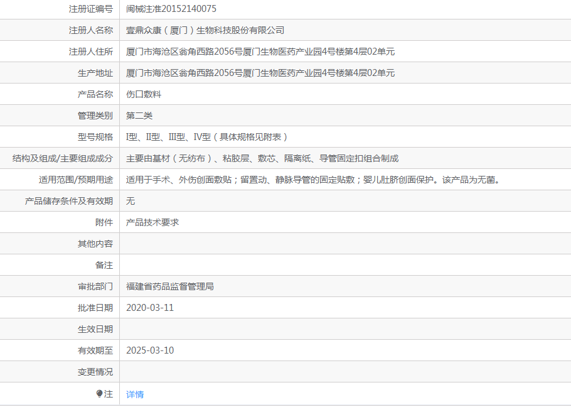Click the 生效日期 row label

[95, 329]
